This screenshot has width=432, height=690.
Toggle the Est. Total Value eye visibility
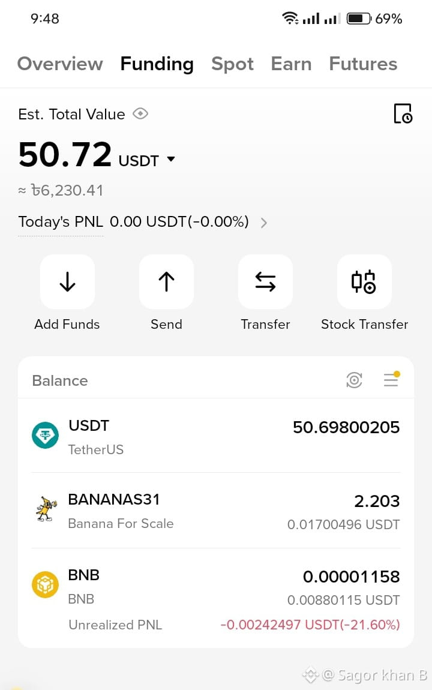pyautogui.click(x=140, y=114)
